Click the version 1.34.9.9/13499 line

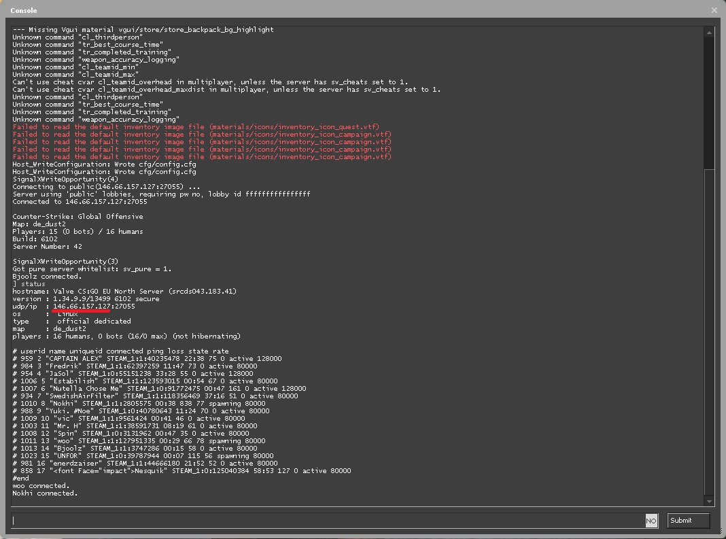click(86, 298)
